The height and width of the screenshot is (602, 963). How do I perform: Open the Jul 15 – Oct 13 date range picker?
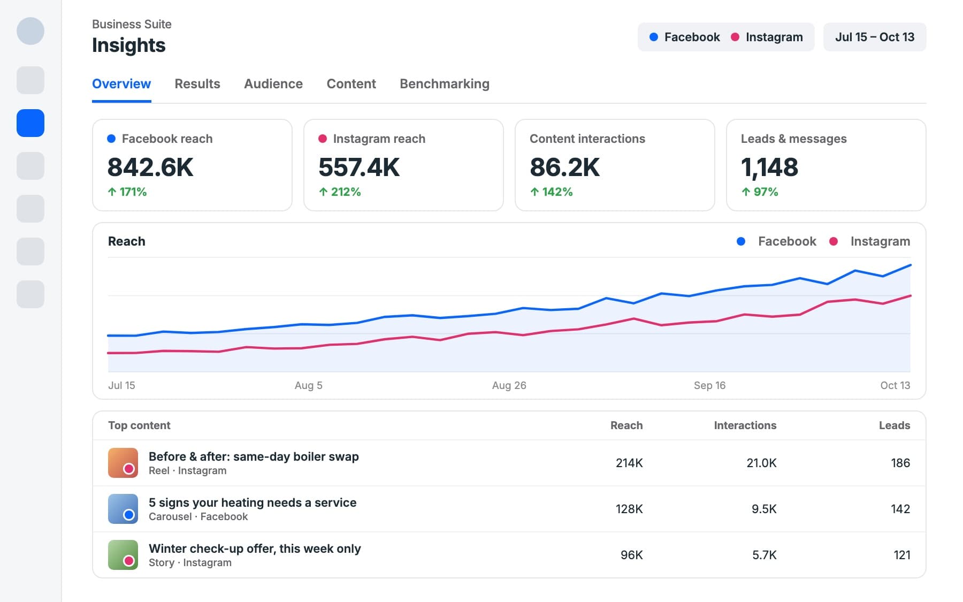pos(875,37)
